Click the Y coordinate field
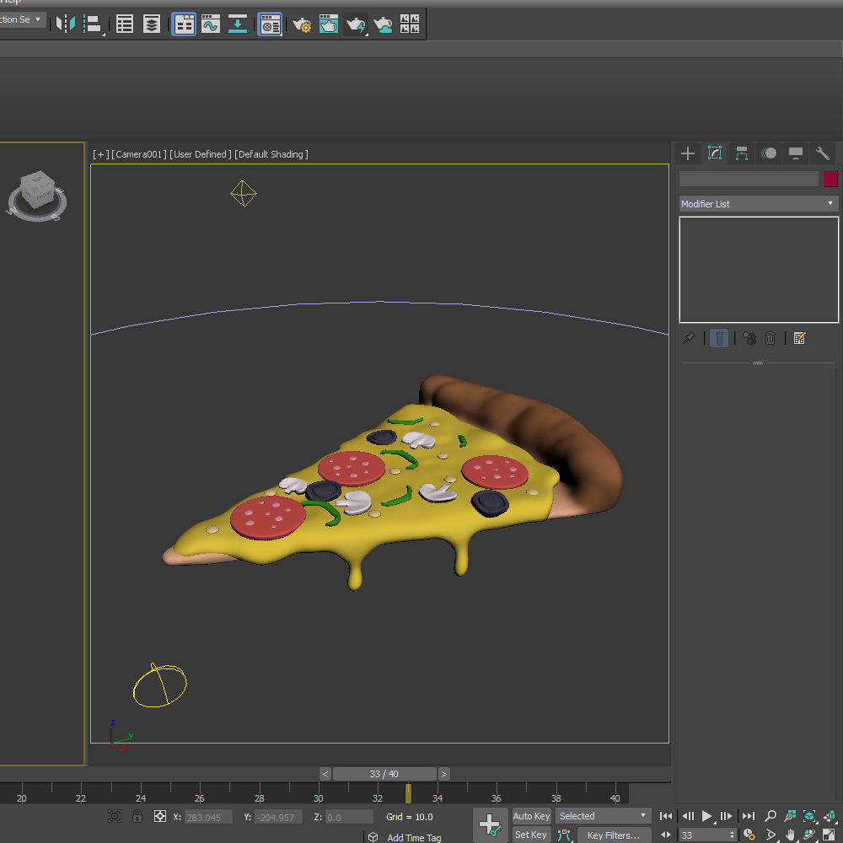843x843 pixels. point(278,817)
